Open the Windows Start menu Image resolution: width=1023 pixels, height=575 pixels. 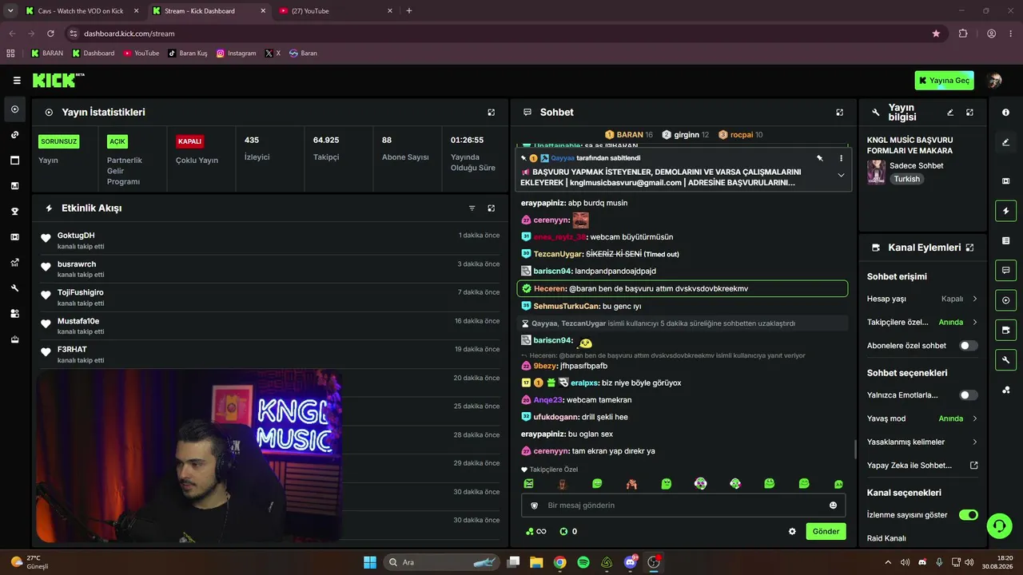(370, 562)
